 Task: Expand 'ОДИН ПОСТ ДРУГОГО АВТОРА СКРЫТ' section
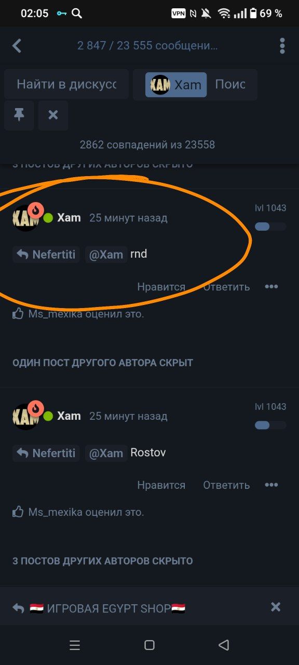103,363
